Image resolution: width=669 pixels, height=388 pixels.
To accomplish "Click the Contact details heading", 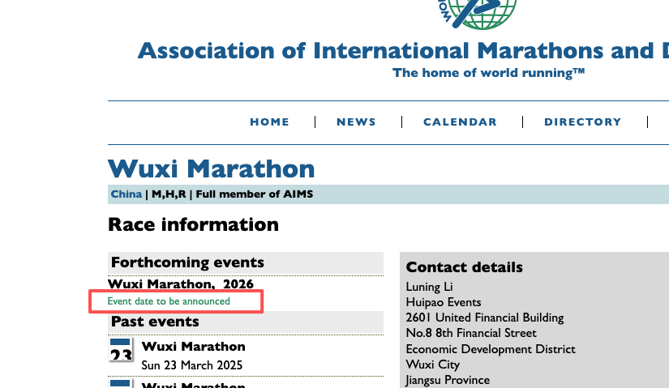I will pyautogui.click(x=464, y=267).
